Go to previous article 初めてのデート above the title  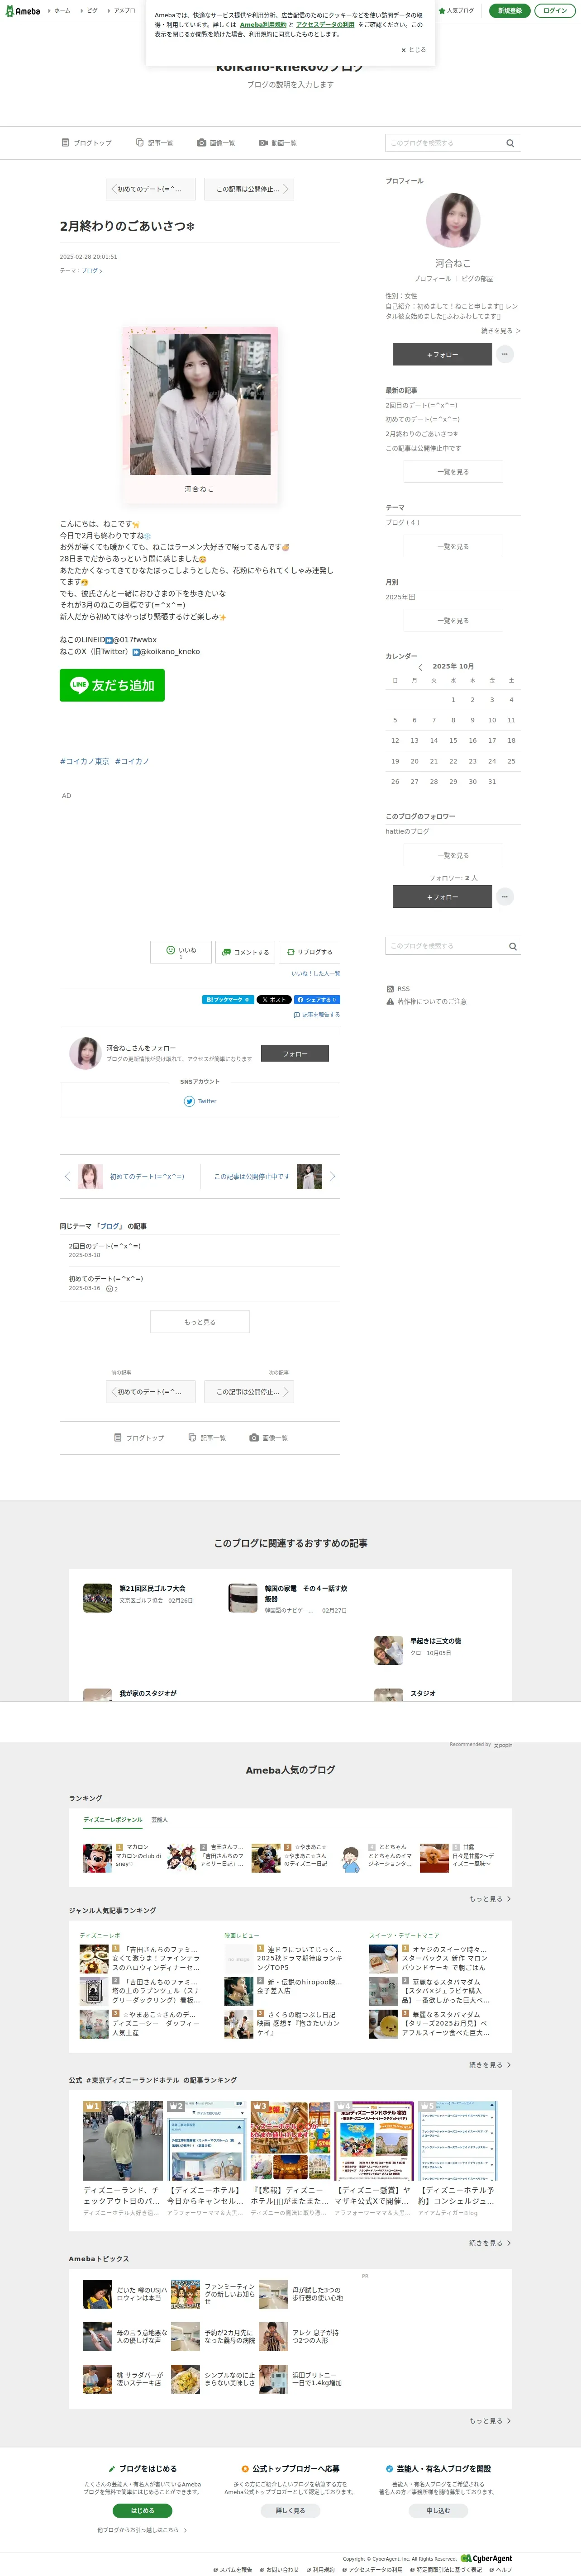pos(152,189)
